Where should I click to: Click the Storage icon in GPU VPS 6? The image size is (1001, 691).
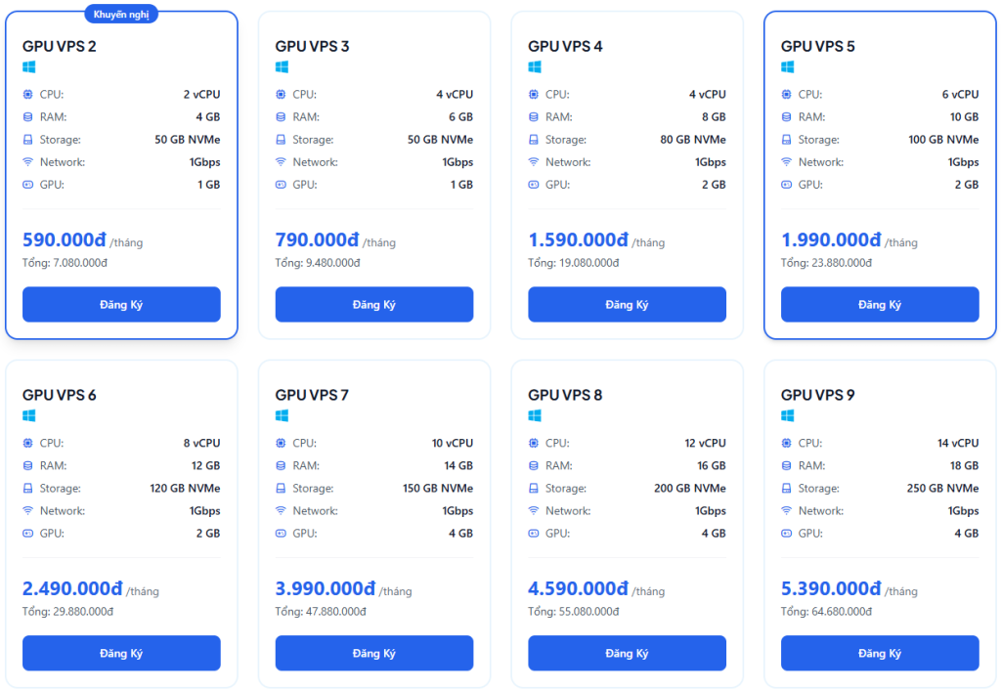tap(28, 489)
